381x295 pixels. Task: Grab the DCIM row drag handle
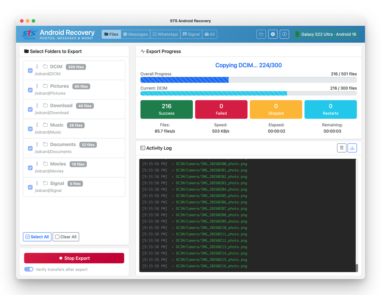coord(37,67)
